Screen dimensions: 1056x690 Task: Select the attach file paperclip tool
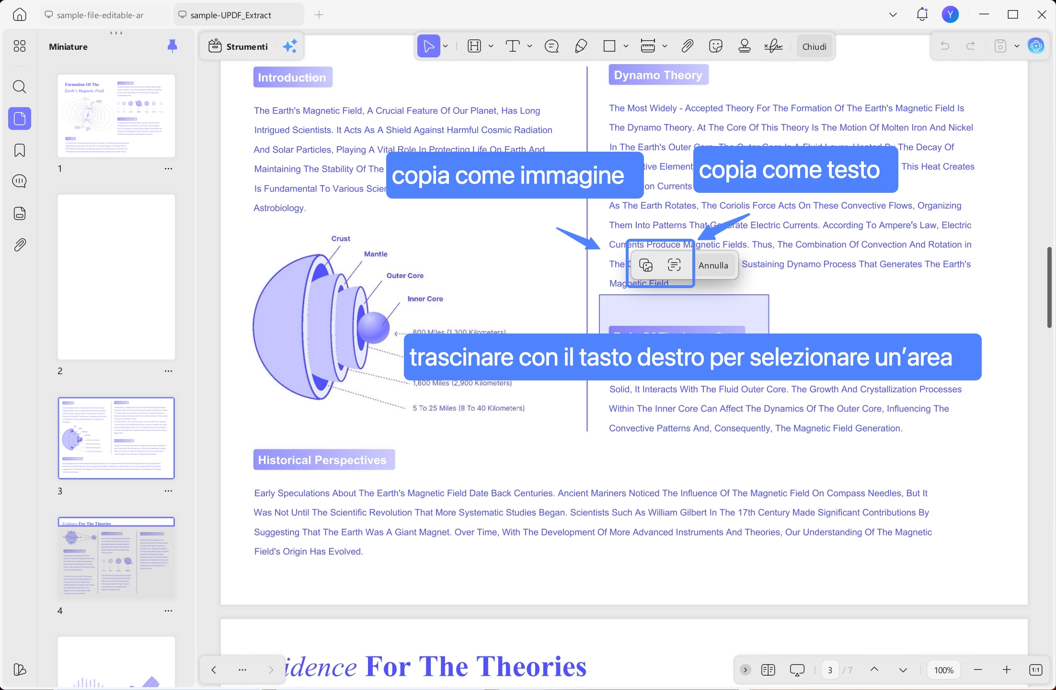(x=688, y=46)
